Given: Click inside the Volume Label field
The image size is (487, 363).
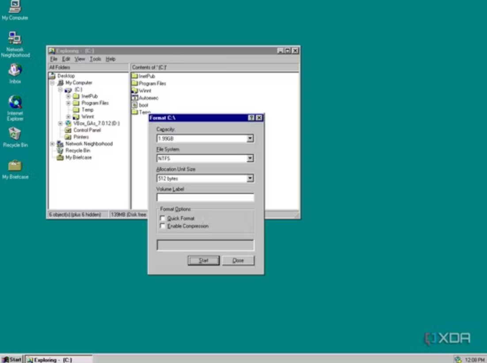Looking at the screenshot, I should tap(205, 197).
